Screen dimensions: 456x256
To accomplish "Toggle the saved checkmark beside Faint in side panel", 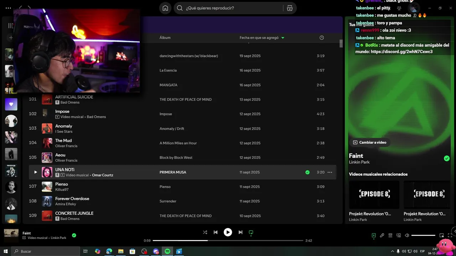I will (447, 159).
